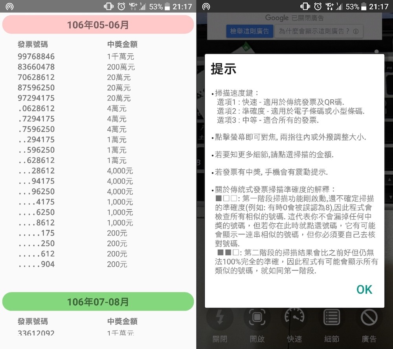Tap the 發票號碼 column header under 07-08月
Screen dimensions: 393x349
tap(33, 322)
